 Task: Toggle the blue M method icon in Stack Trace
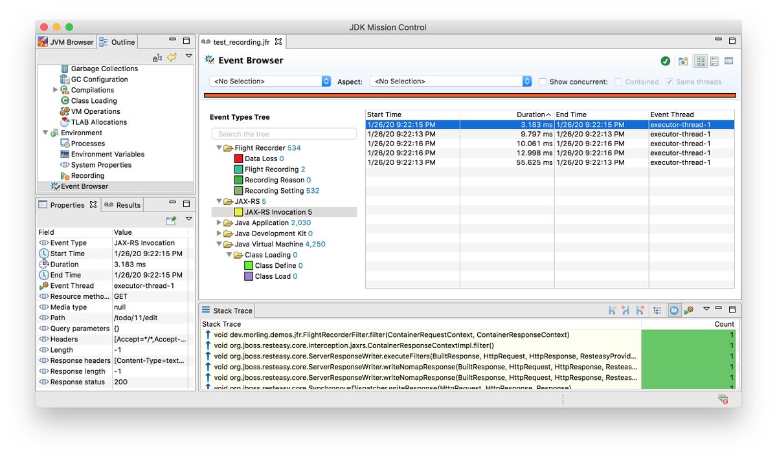pos(673,311)
